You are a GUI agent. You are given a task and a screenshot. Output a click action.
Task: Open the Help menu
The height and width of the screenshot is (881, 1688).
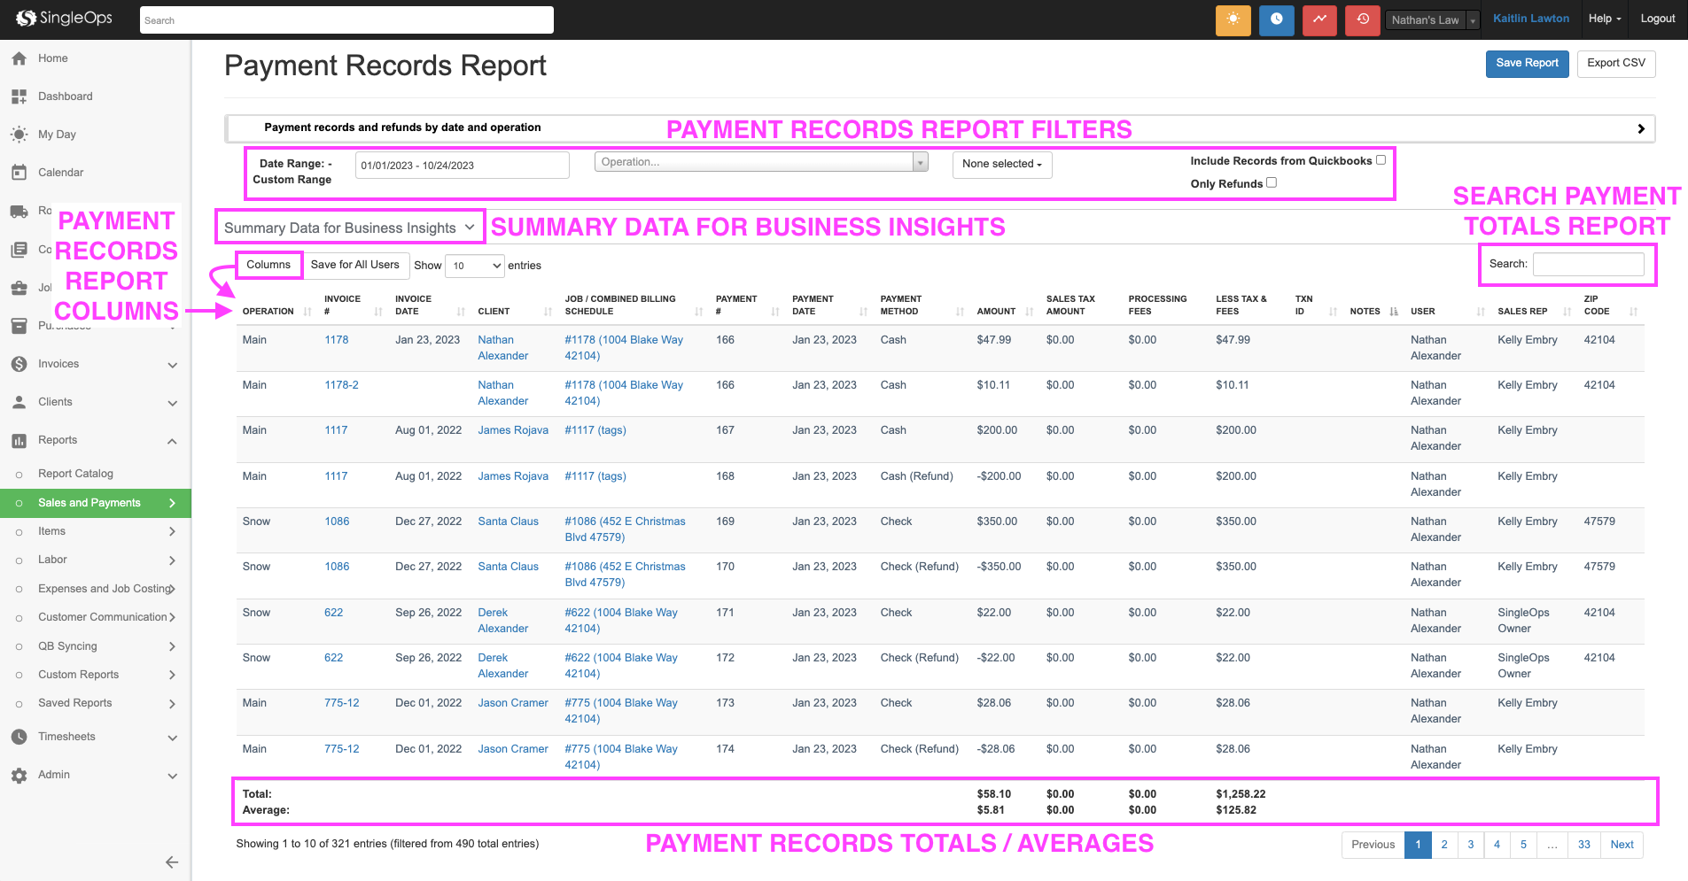[1604, 19]
